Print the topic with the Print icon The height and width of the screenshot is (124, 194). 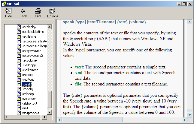(x=38, y=11)
